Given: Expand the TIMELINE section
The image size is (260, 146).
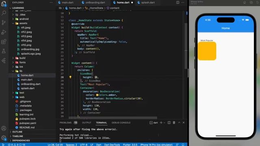Looking at the screenshot, I should [x=17, y=136].
